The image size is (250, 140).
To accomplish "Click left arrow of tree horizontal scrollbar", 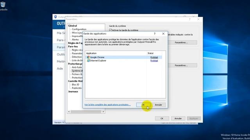I will click(x=69, y=112).
